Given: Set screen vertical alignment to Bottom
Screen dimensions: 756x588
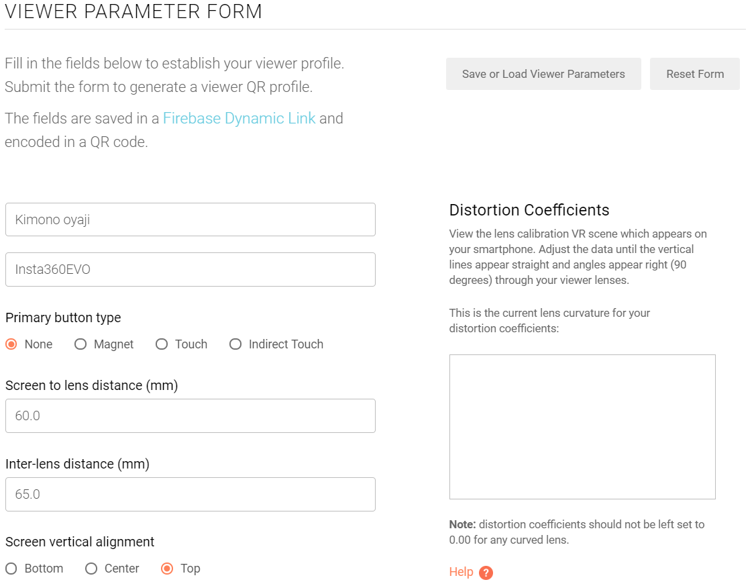Looking at the screenshot, I should pos(11,569).
